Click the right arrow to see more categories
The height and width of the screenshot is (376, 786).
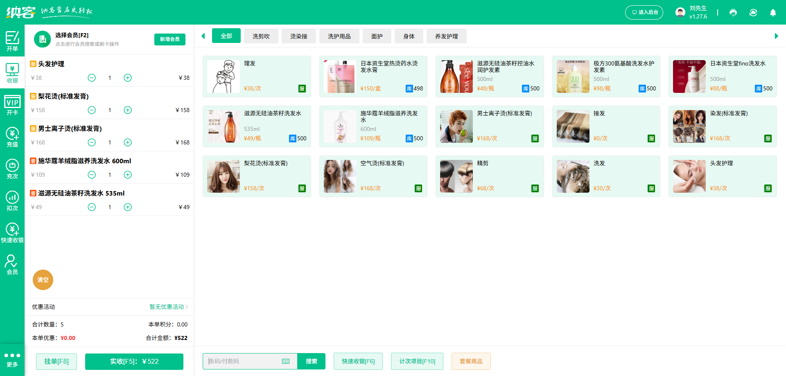tap(776, 36)
